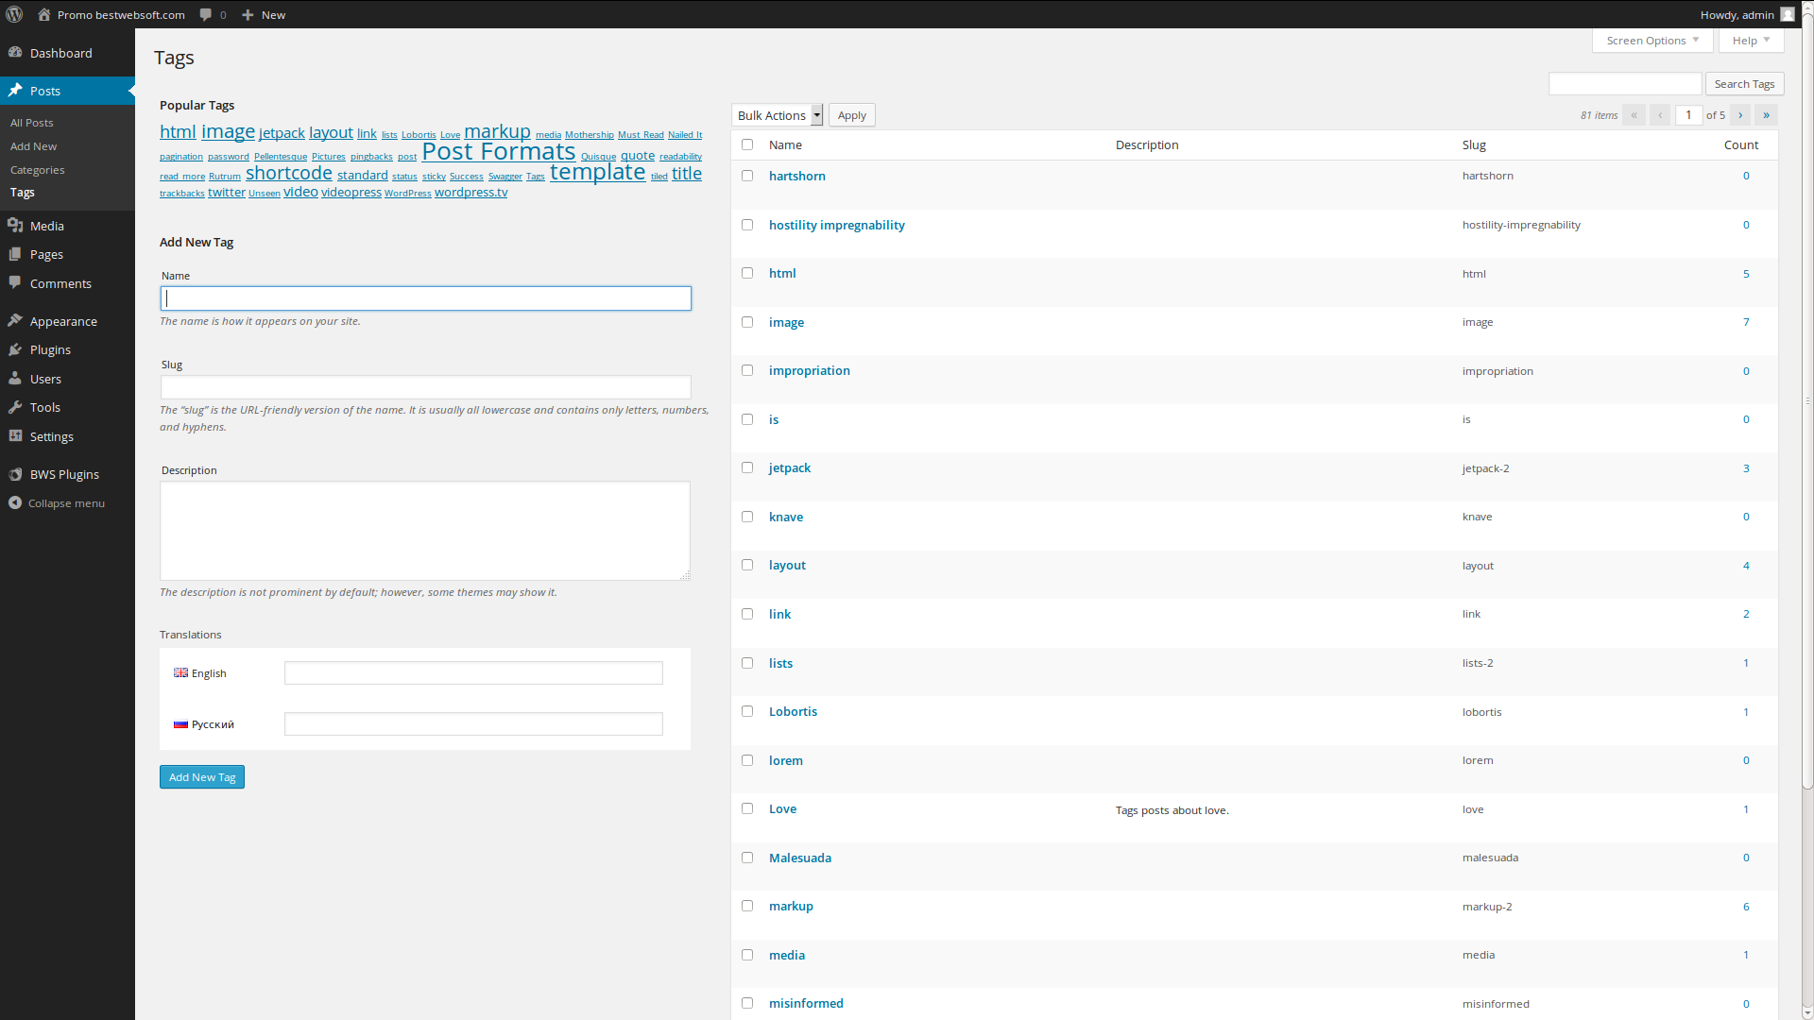Image resolution: width=1814 pixels, height=1020 pixels.
Task: Expand the Help dropdown tab
Action: pos(1751,41)
